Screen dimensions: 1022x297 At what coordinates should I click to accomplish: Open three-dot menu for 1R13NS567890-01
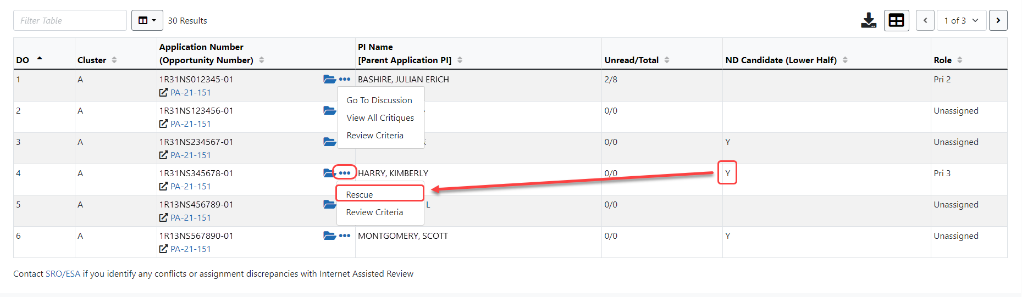[x=345, y=236]
